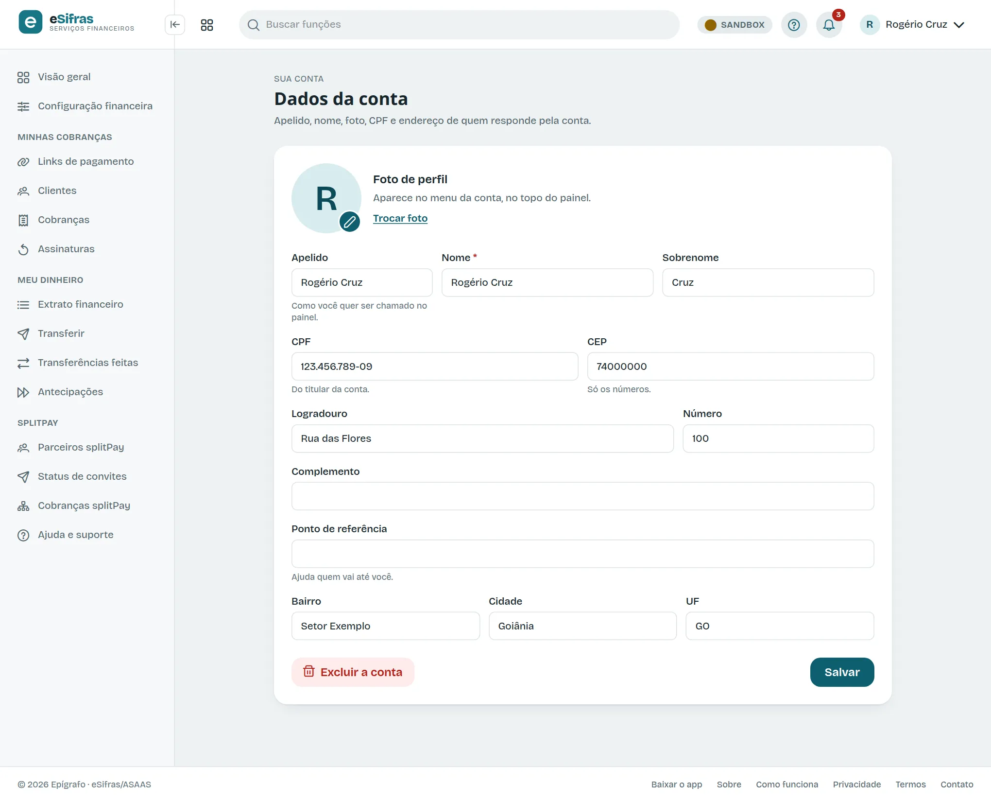The width and height of the screenshot is (991, 802).
Task: Click the Nome input field
Action: click(547, 282)
